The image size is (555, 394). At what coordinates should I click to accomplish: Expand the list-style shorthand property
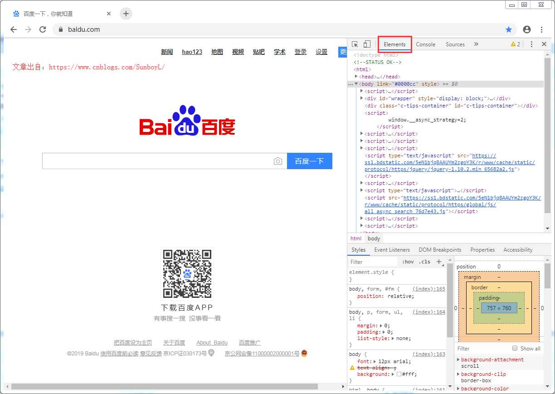click(x=393, y=338)
